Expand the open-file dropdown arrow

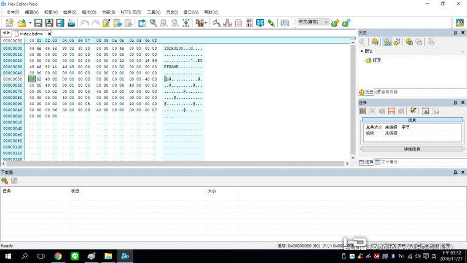coord(30,23)
